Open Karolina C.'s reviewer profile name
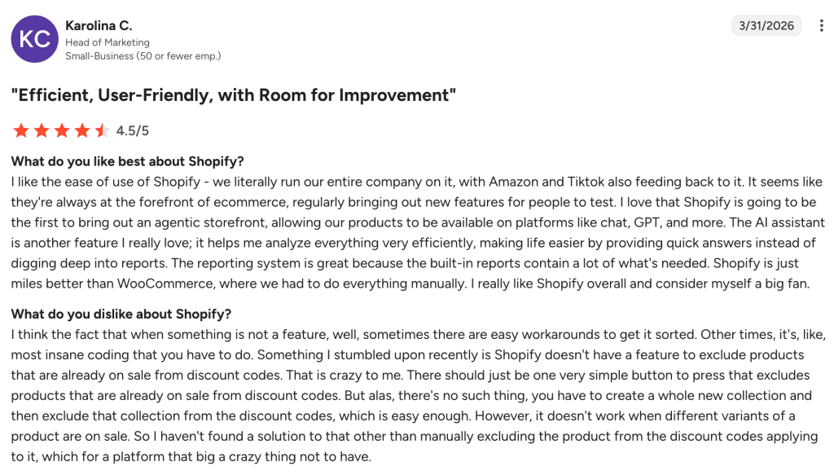This screenshot has height=475, width=834. (99, 26)
